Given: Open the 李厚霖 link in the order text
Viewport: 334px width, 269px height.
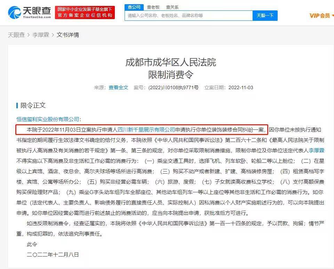Looking at the screenshot, I should coord(316,150).
